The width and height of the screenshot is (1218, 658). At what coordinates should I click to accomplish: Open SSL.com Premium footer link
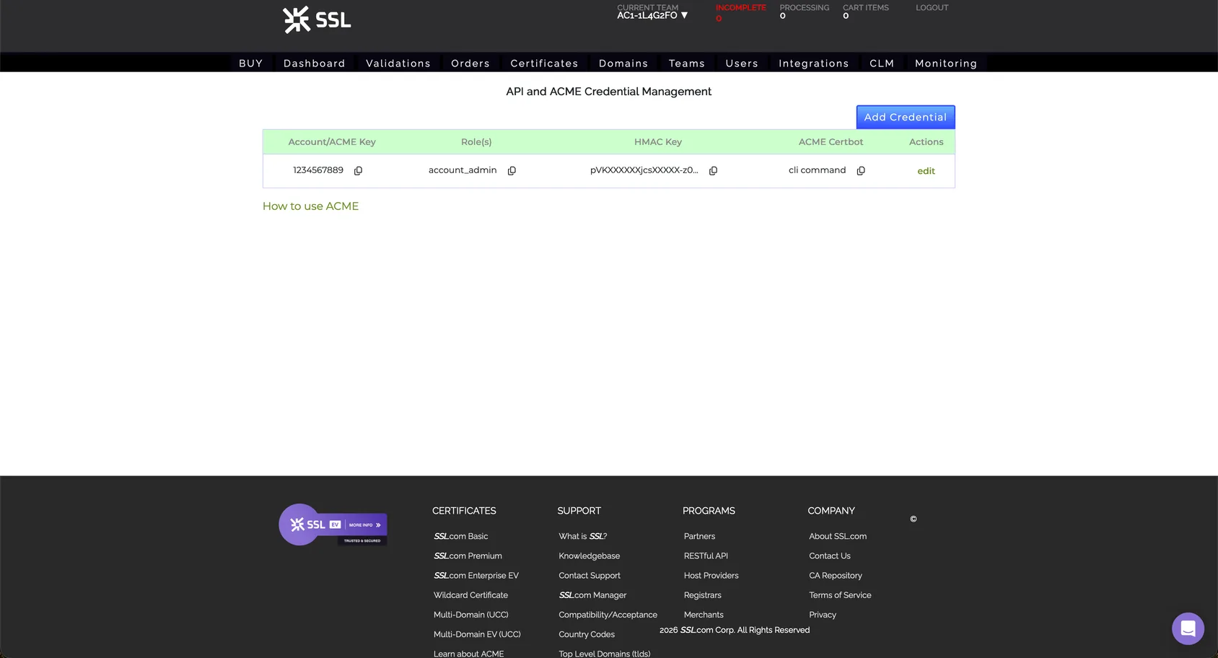point(468,556)
